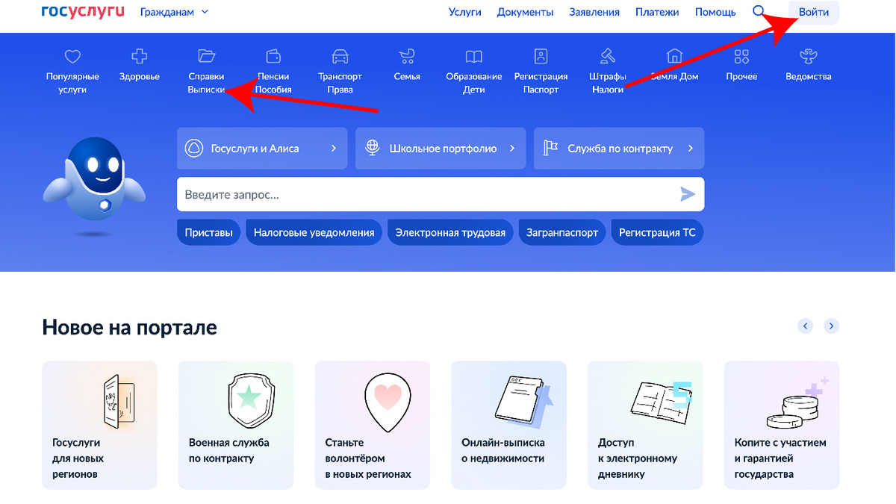Select the Загранпаспорт quick tag
Screen dimensions: 896x504
point(562,232)
